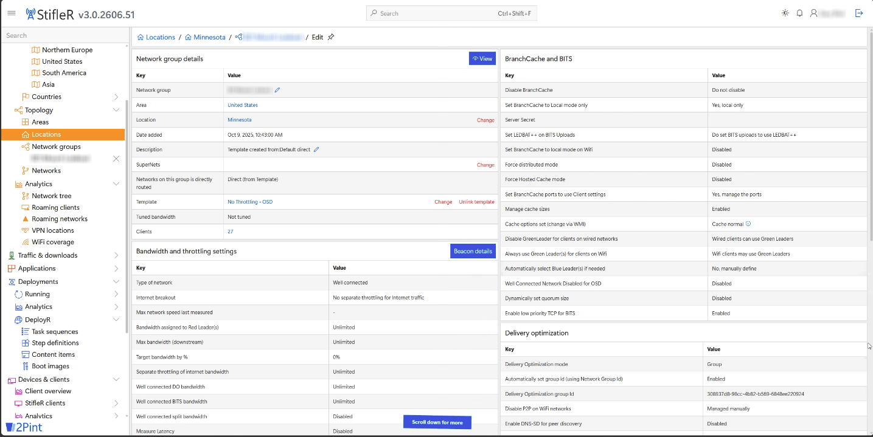Click the Roaming clients sidebar icon
The image size is (873, 437).
(x=26, y=207)
